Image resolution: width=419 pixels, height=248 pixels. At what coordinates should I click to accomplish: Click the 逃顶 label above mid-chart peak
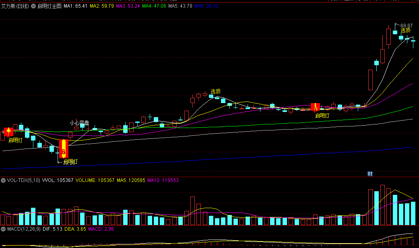point(215,91)
